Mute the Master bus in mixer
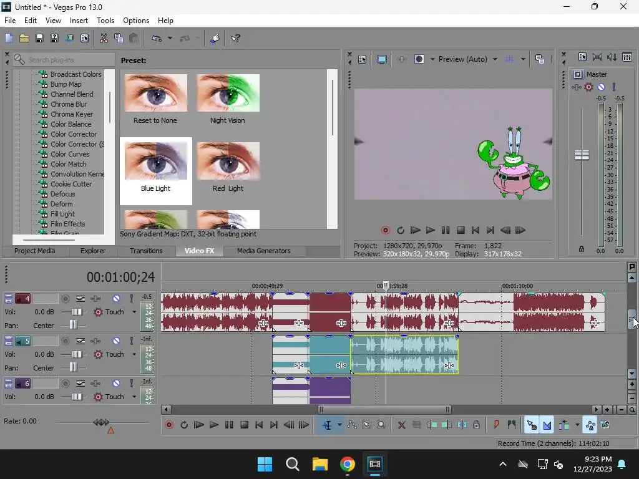Screen dimensions: 639x479 click(601, 87)
